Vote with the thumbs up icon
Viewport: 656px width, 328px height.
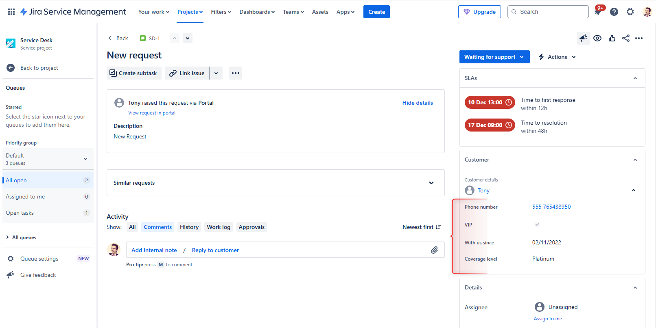click(x=612, y=38)
